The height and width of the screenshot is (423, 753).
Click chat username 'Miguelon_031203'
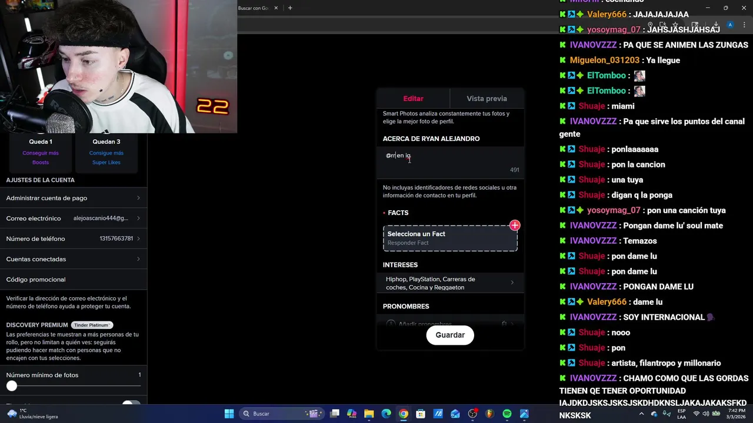click(x=605, y=60)
